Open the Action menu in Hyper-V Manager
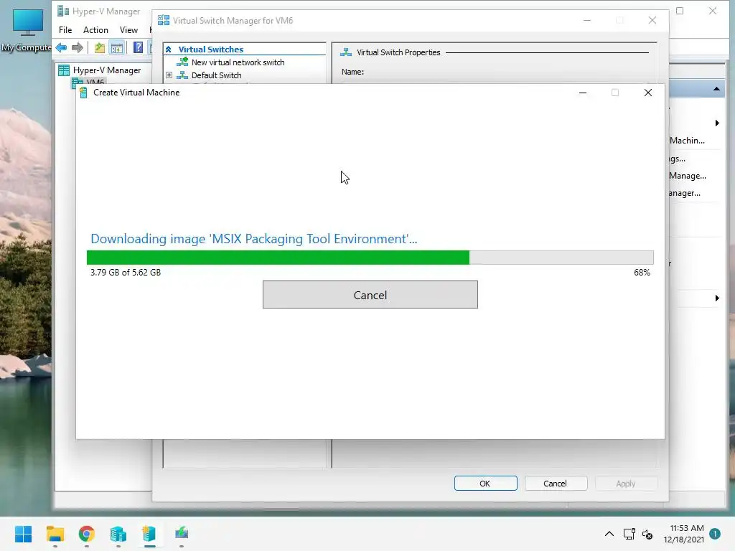 (x=95, y=30)
